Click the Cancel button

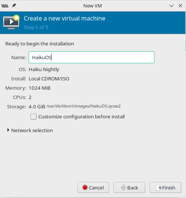pos(93,188)
